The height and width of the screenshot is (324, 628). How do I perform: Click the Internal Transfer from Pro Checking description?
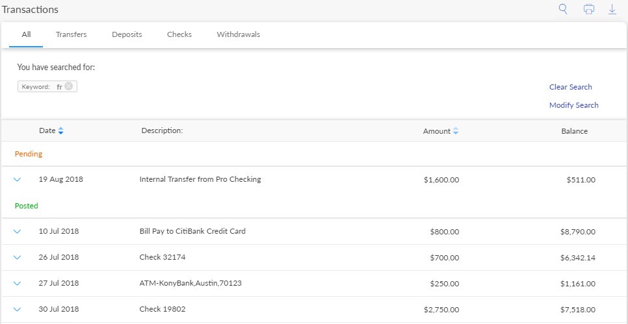coord(200,179)
